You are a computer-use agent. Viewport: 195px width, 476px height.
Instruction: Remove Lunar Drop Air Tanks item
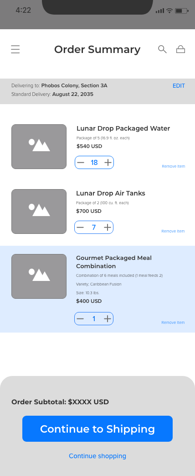173,231
